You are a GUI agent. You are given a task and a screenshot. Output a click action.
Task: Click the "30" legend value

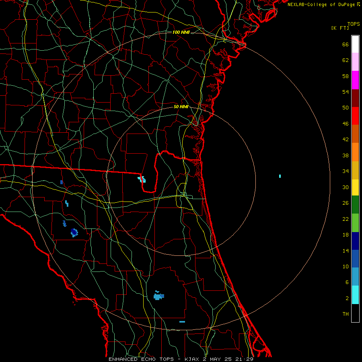pos(346,187)
